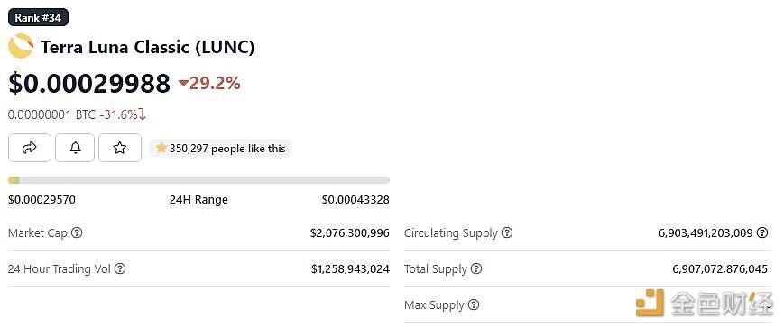Open Total Supply info question mark
Image resolution: width=784 pixels, height=327 pixels.
pyautogui.click(x=476, y=268)
